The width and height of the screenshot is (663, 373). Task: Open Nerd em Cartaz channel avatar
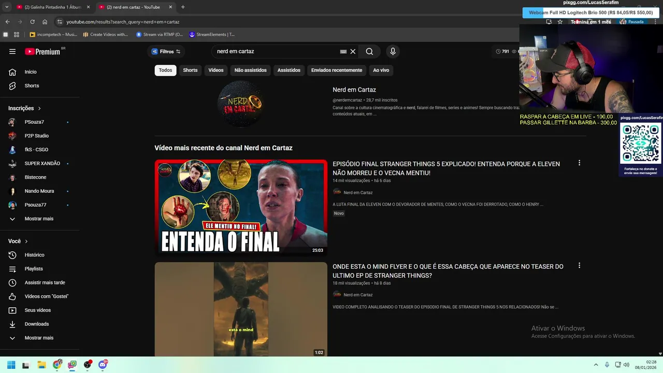coord(240,104)
